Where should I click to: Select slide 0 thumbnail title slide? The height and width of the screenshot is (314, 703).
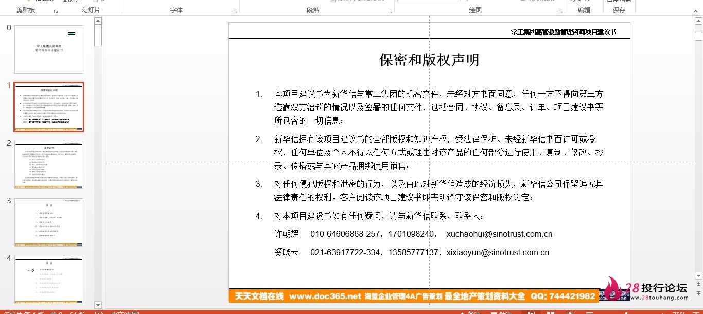tap(49, 49)
